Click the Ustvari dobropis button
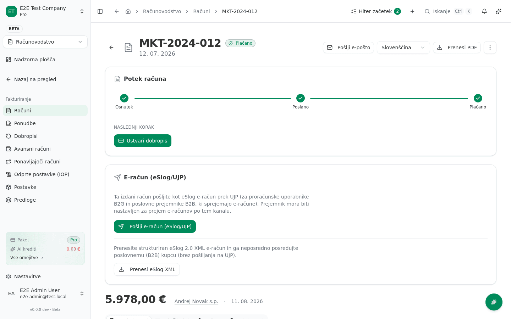 (x=143, y=141)
